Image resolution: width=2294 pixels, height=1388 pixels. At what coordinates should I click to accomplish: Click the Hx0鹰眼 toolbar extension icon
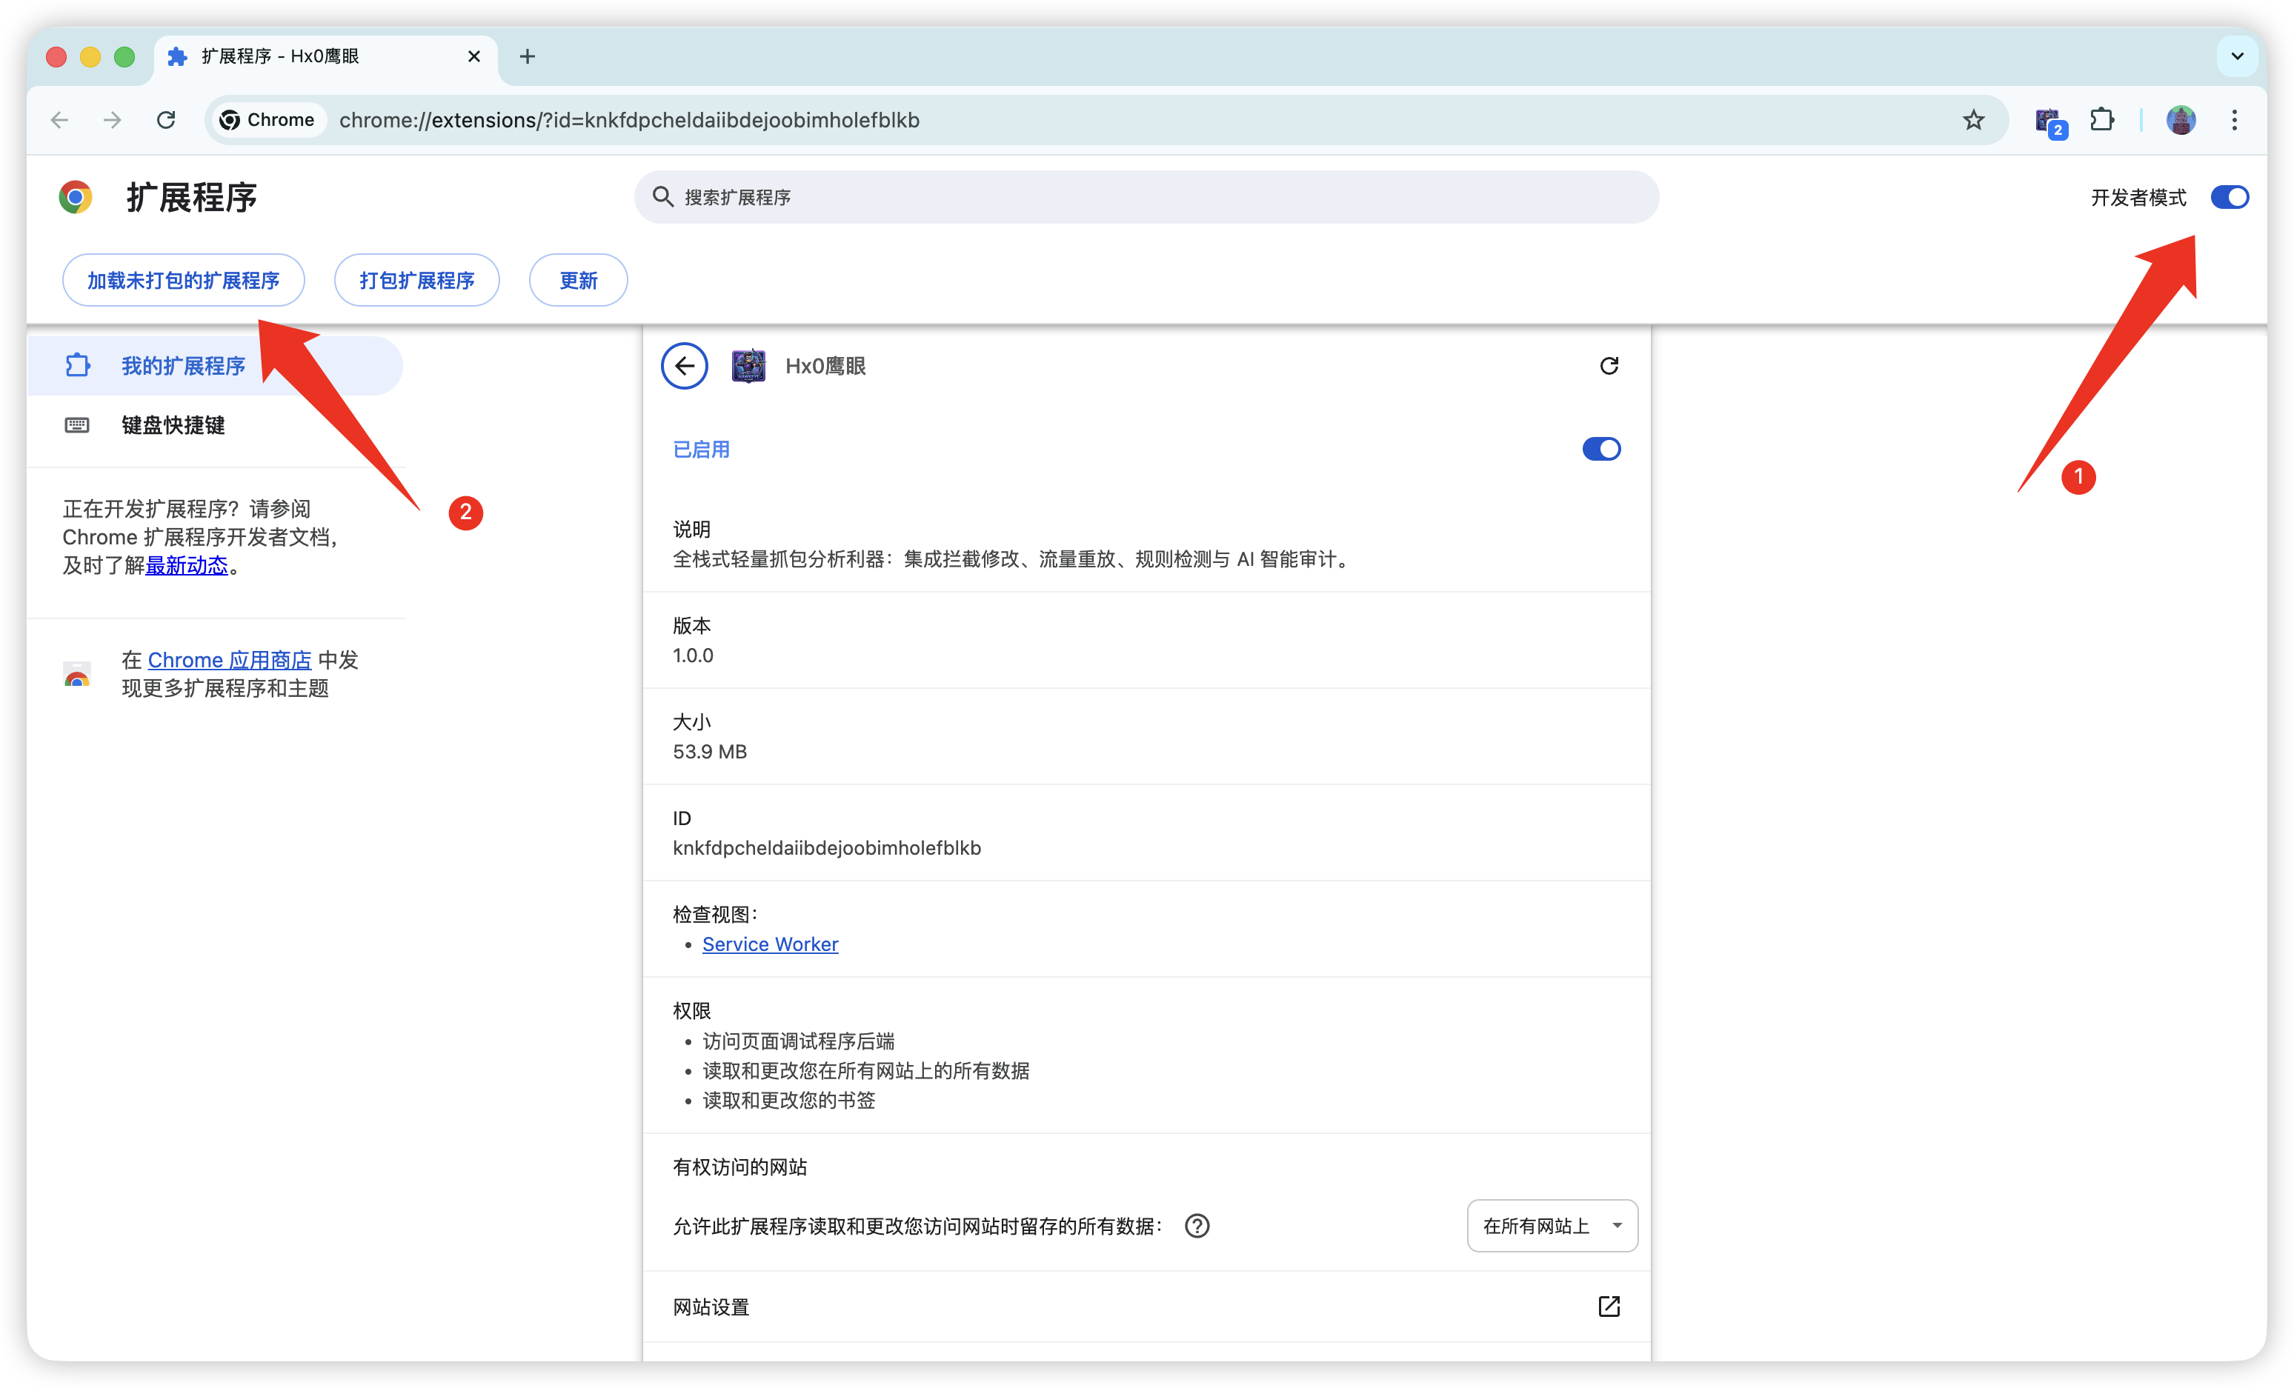2048,121
